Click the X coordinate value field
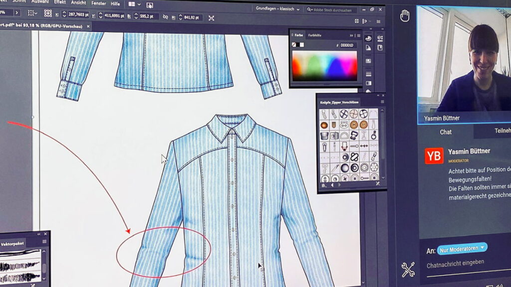511x287 pixels. (x=78, y=14)
